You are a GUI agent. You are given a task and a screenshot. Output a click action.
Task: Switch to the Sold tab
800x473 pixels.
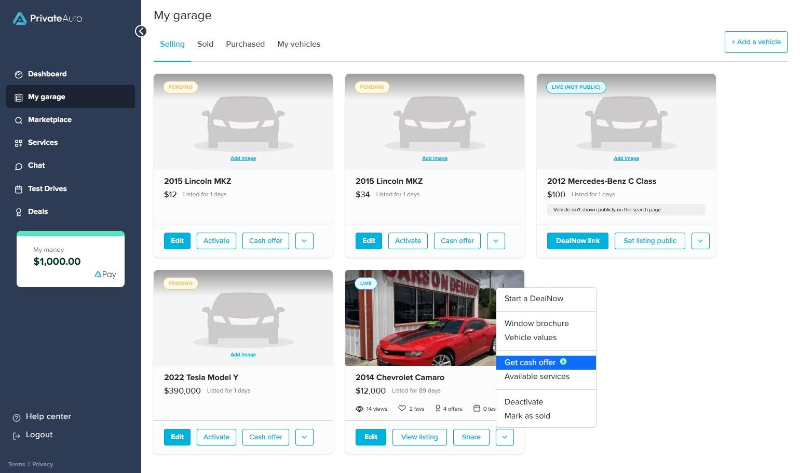tap(205, 44)
